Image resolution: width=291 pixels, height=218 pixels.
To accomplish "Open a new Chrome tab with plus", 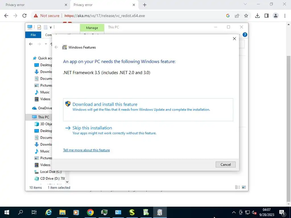I will (145, 5).
